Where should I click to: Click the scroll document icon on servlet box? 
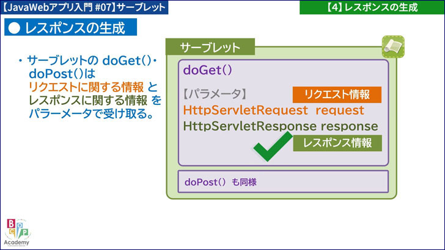pyautogui.click(x=392, y=46)
